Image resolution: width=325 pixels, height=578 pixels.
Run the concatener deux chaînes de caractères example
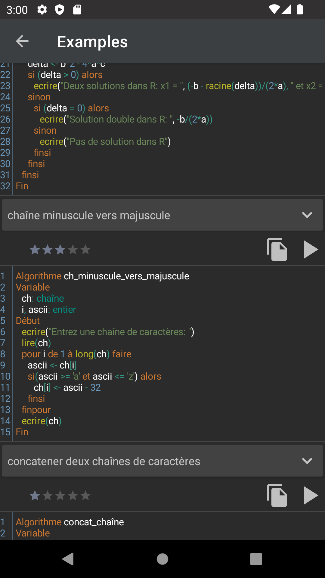pyautogui.click(x=311, y=495)
